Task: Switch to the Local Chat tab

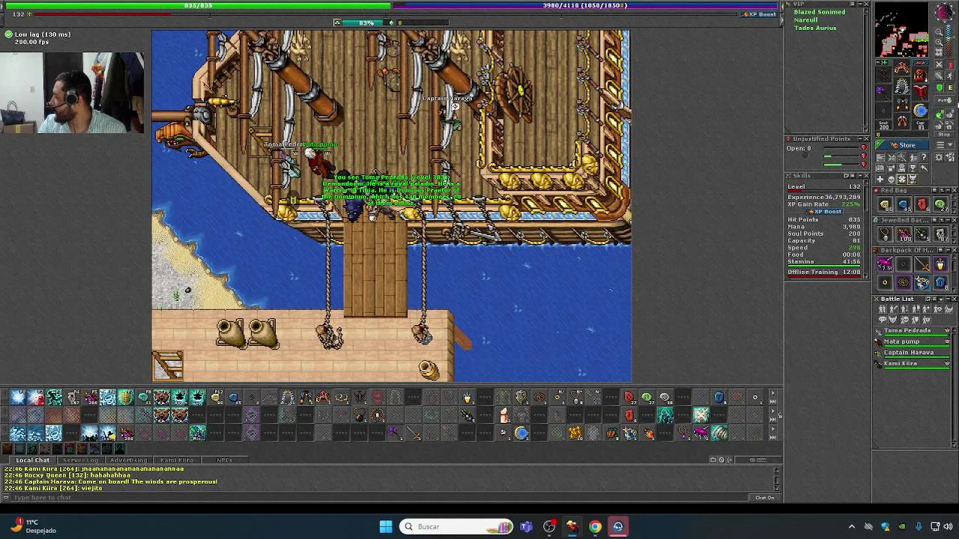Action: (x=33, y=460)
